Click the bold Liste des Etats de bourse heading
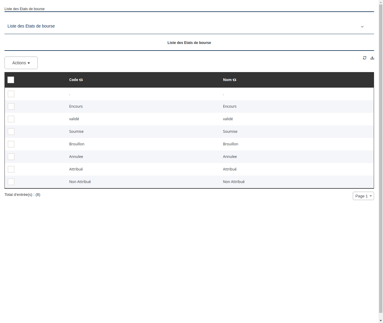The image size is (383, 323). pyautogui.click(x=189, y=42)
